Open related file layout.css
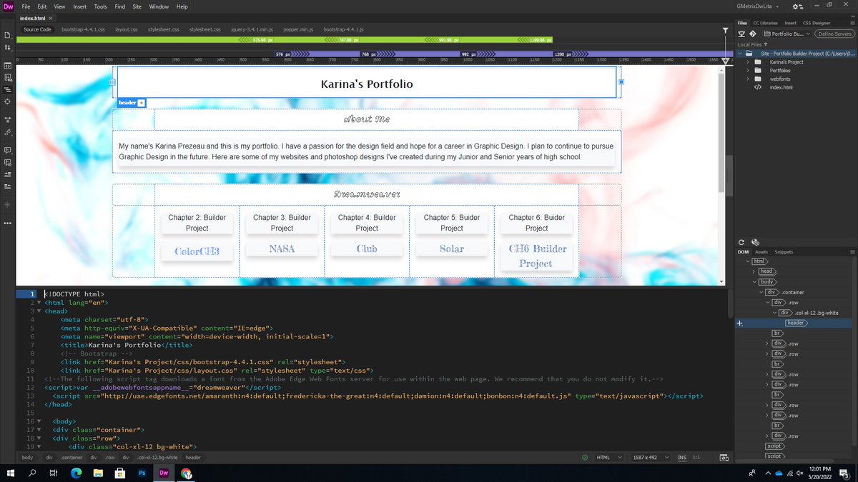The width and height of the screenshot is (858, 482). [x=126, y=30]
